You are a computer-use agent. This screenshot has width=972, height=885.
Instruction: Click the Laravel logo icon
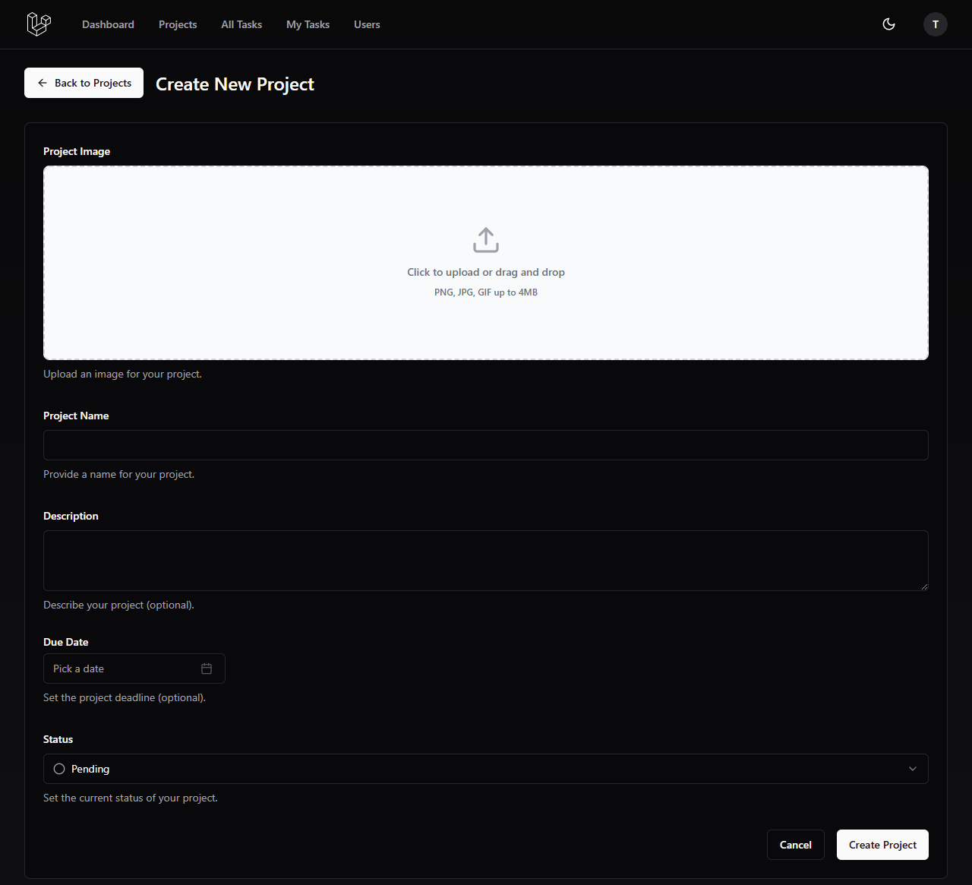[39, 24]
